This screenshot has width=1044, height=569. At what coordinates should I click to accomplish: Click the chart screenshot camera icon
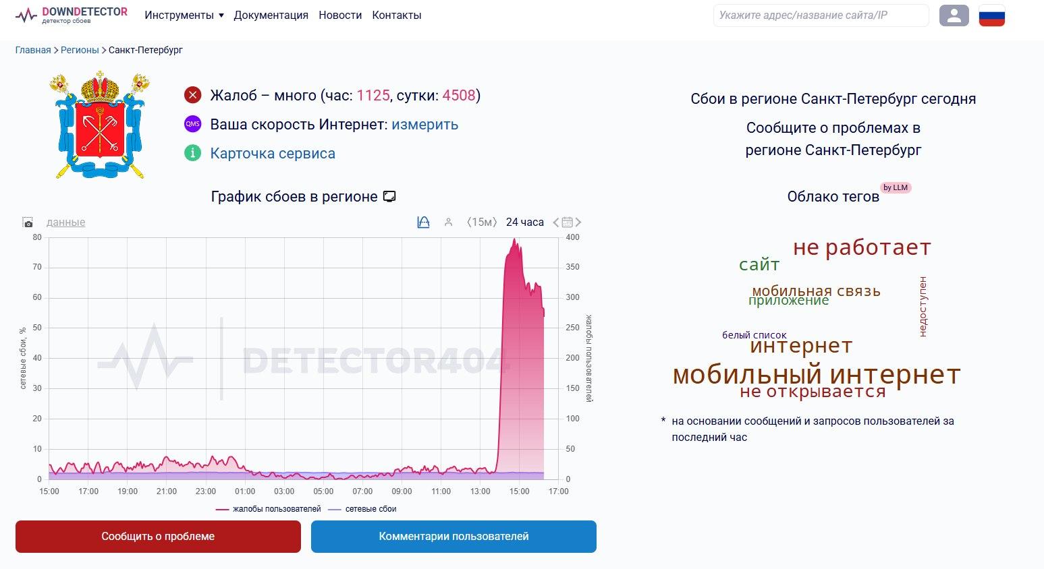[x=28, y=222]
